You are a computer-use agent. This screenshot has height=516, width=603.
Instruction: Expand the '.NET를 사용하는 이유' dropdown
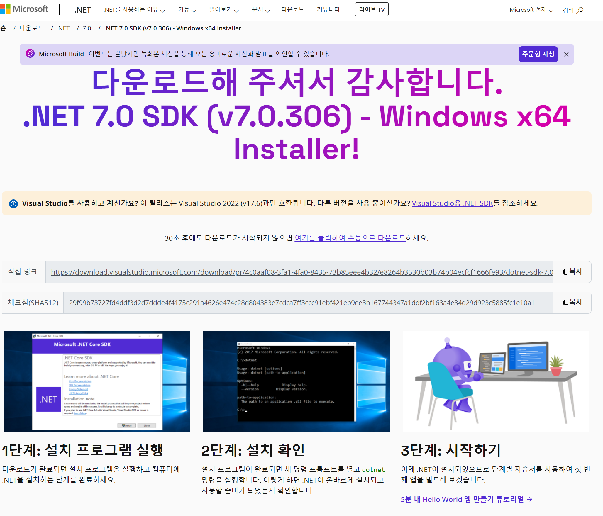click(134, 10)
